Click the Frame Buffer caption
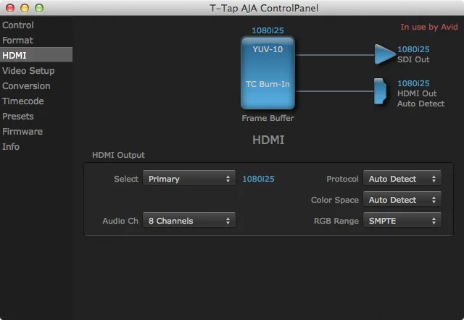Viewport: 464px width, 320px height. [268, 118]
